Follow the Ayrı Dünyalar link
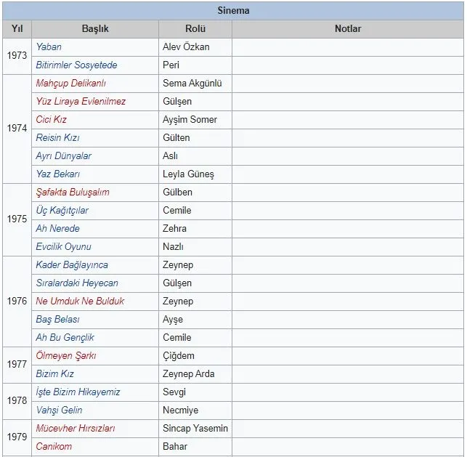 [64, 156]
